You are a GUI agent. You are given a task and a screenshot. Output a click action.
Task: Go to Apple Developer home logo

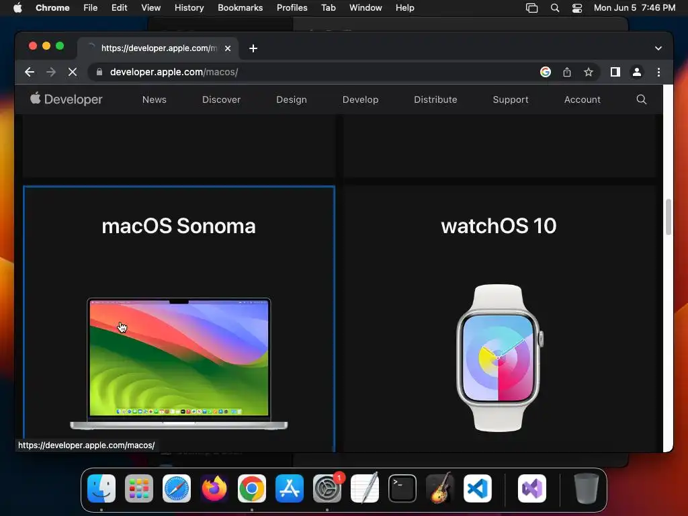pyautogui.click(x=67, y=99)
